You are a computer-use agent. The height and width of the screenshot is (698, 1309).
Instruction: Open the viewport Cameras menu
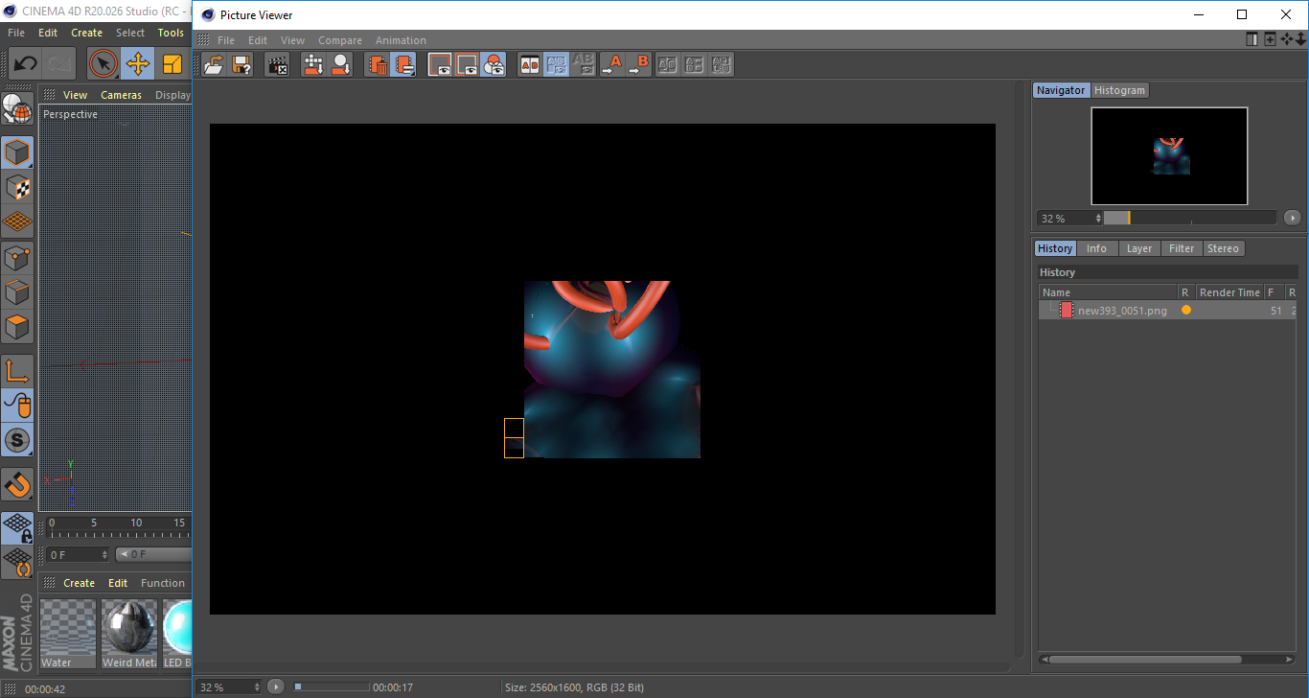(x=121, y=95)
